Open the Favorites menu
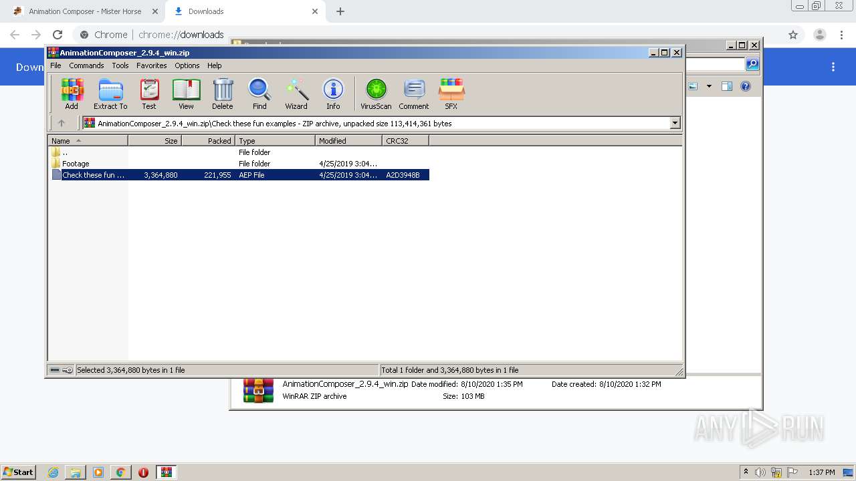The image size is (856, 481). [152, 65]
